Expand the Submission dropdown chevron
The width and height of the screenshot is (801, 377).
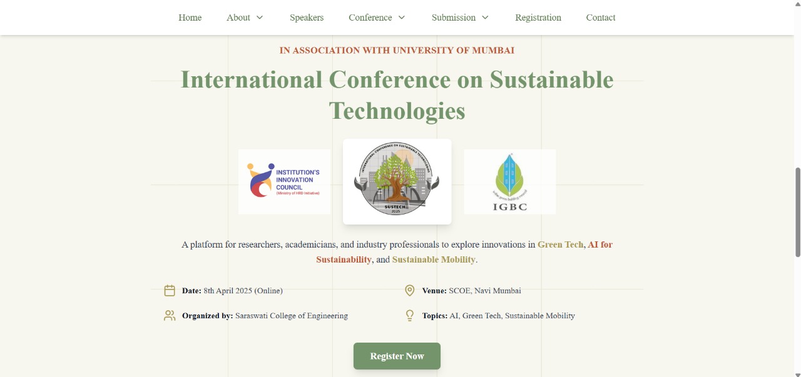[485, 18]
